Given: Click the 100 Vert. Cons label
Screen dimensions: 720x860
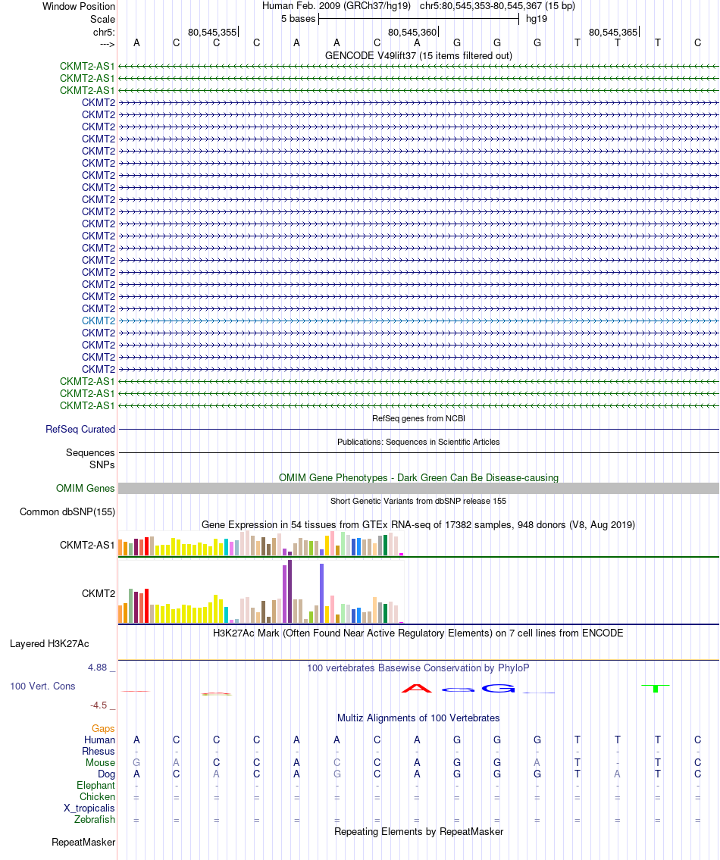Looking at the screenshot, I should coord(42,686).
